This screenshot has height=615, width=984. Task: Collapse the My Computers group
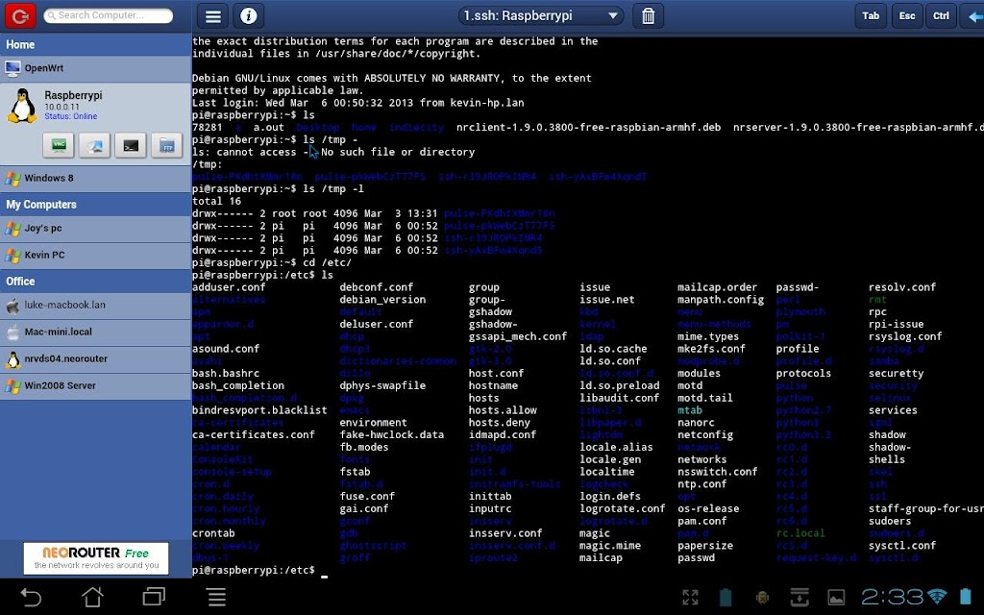coord(96,205)
